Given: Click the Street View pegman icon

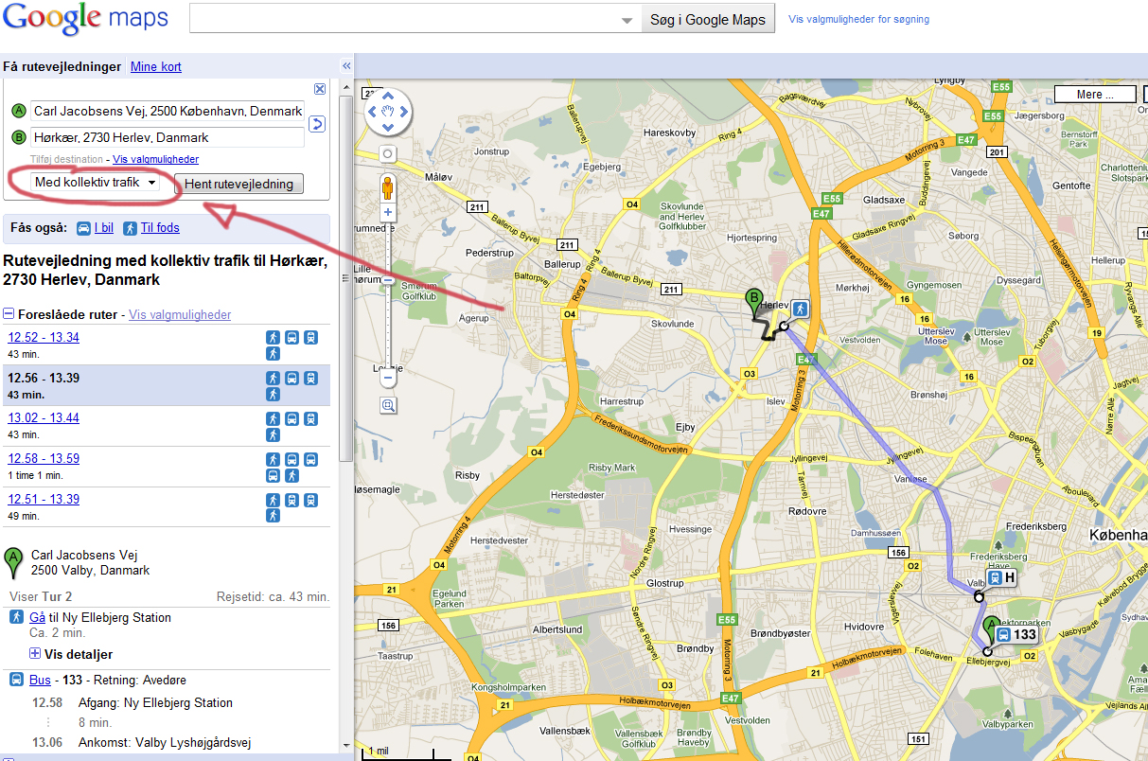Looking at the screenshot, I should click(x=387, y=187).
